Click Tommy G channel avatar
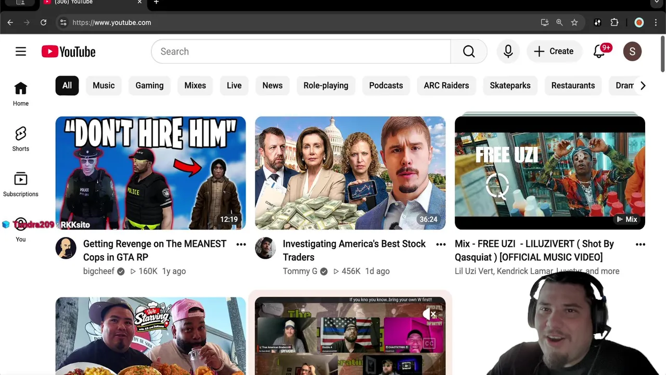Image resolution: width=666 pixels, height=375 pixels. [265, 248]
